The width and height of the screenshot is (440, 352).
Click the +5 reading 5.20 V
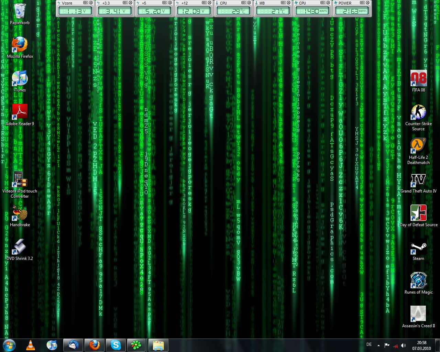pyautogui.click(x=155, y=11)
